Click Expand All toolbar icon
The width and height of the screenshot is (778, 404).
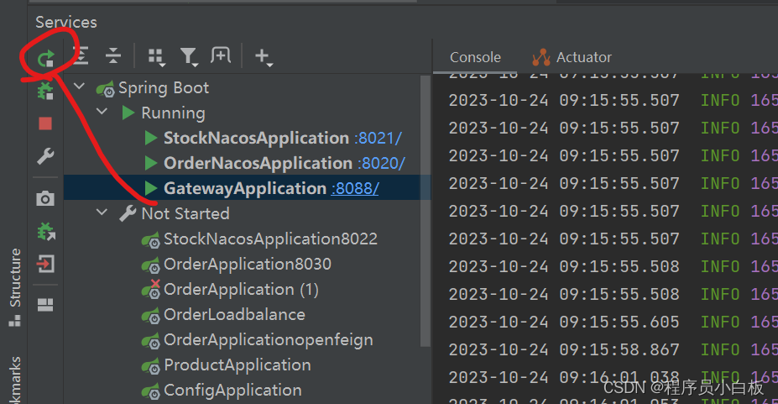81,55
